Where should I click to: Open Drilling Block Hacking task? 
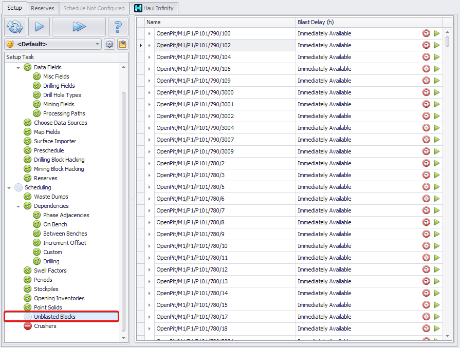click(x=59, y=160)
